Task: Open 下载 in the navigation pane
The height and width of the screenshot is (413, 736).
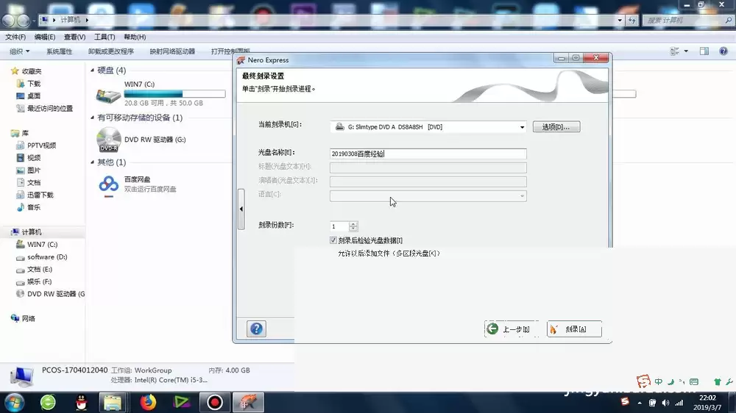Action: 34,84
